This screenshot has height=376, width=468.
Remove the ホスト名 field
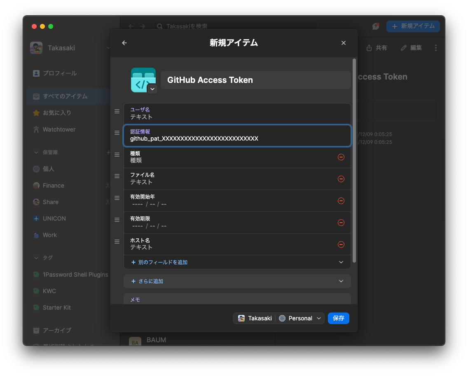coord(341,244)
